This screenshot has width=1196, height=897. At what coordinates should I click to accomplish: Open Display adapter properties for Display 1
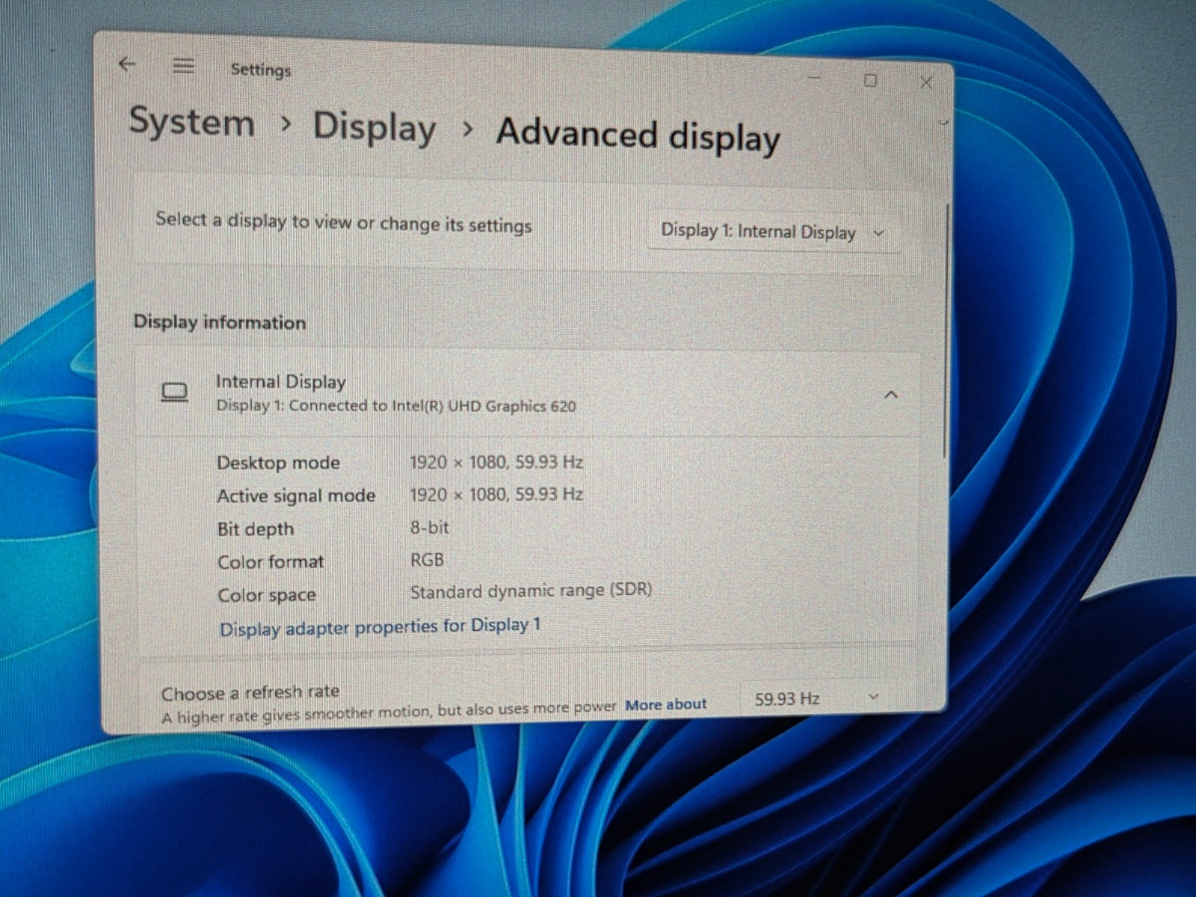(x=380, y=626)
